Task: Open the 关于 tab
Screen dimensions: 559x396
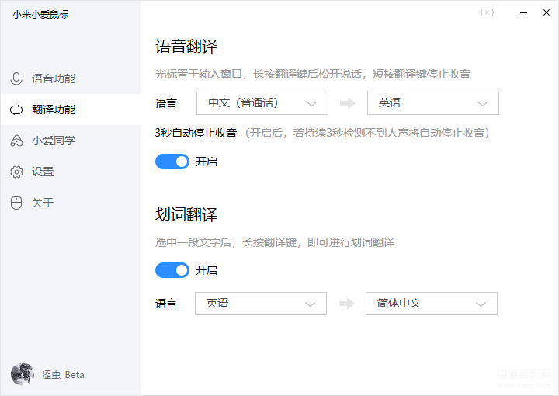Action: click(x=71, y=203)
